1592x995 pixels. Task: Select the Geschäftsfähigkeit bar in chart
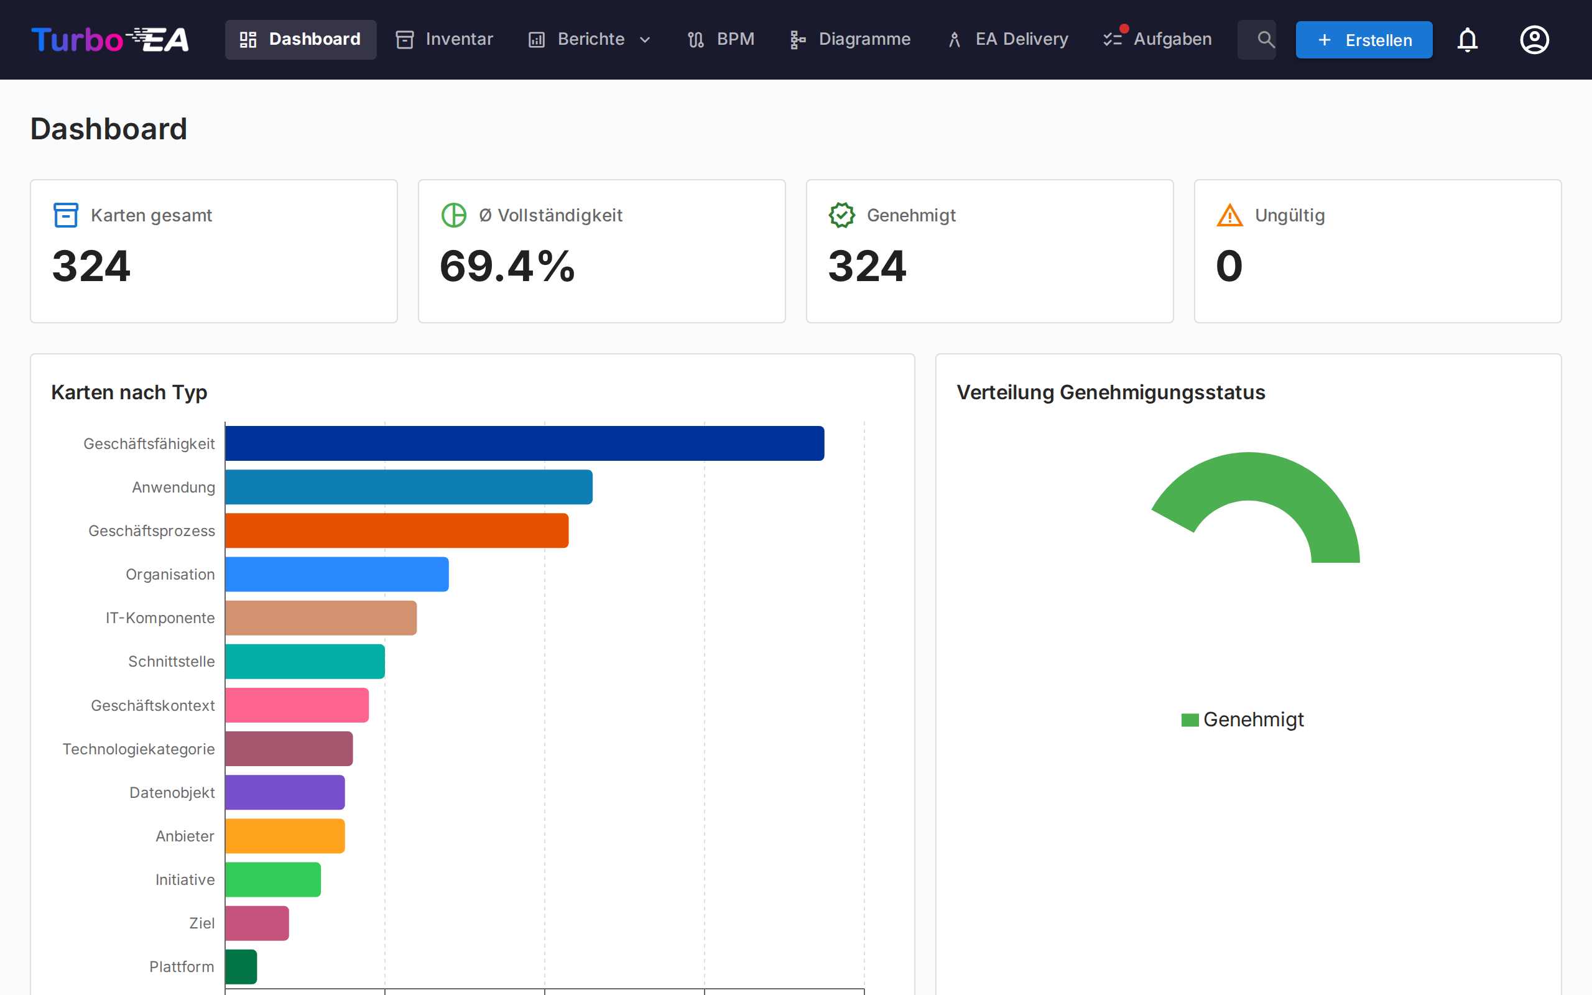coord(523,443)
